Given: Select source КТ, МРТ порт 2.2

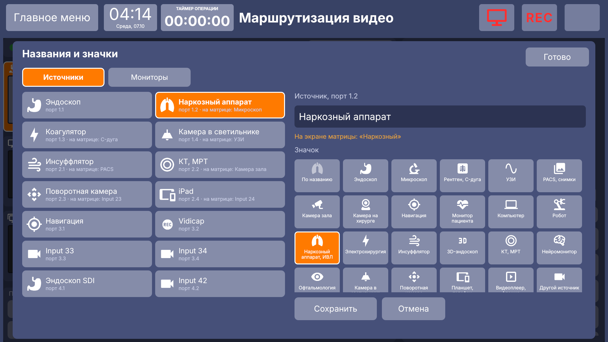Looking at the screenshot, I should [x=220, y=165].
